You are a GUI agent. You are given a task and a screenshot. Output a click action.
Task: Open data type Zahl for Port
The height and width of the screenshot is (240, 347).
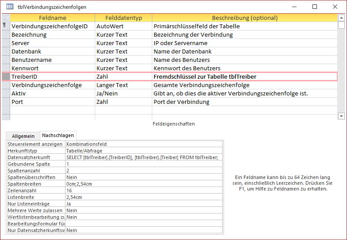coord(123,102)
